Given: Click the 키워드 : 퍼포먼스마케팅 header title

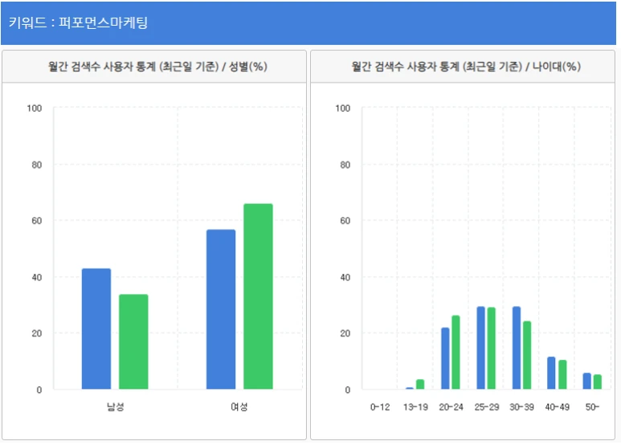Looking at the screenshot, I should click(x=78, y=22).
